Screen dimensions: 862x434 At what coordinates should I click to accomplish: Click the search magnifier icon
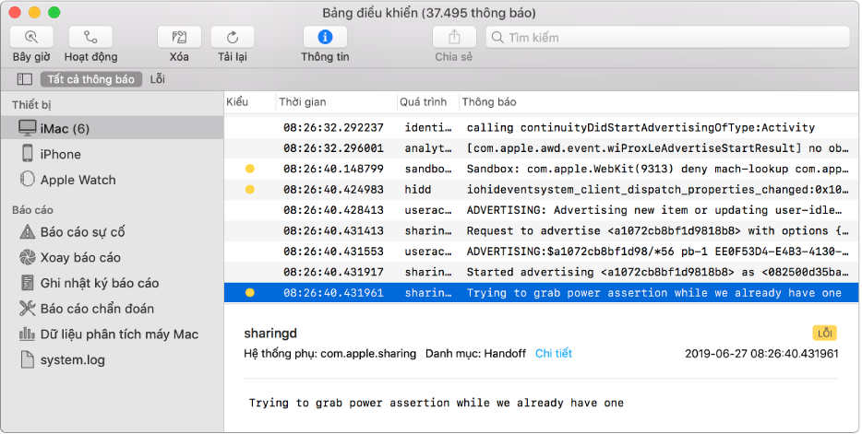[497, 37]
